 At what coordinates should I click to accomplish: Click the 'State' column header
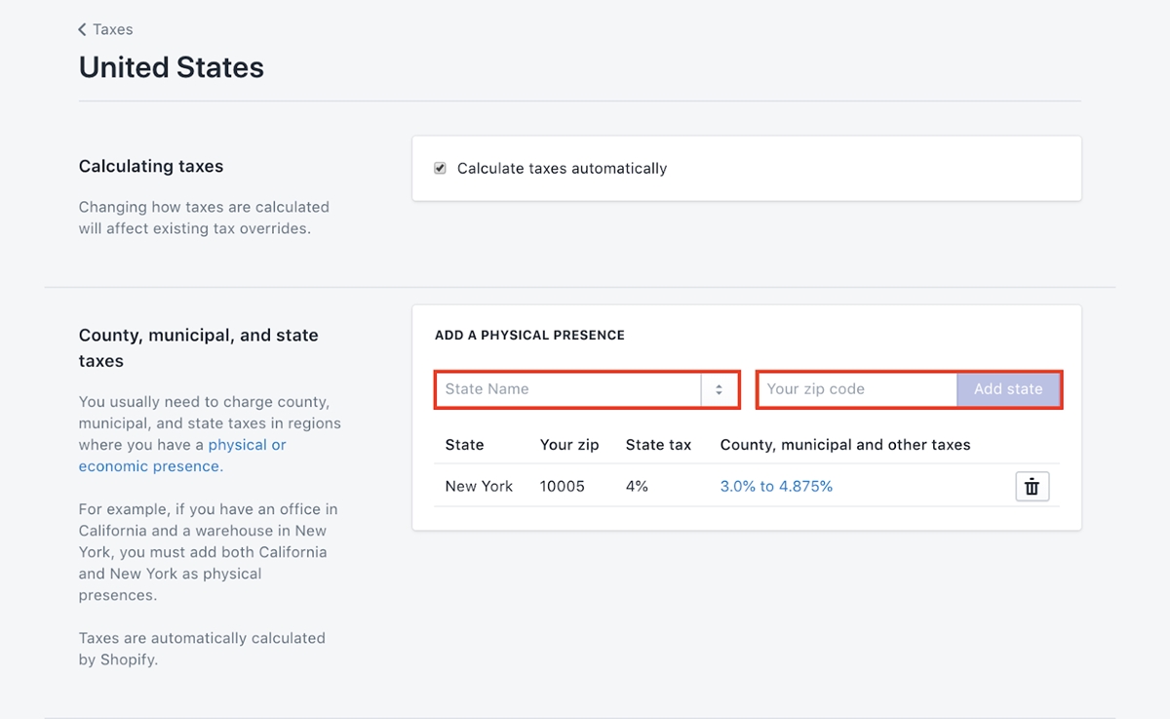[464, 445]
